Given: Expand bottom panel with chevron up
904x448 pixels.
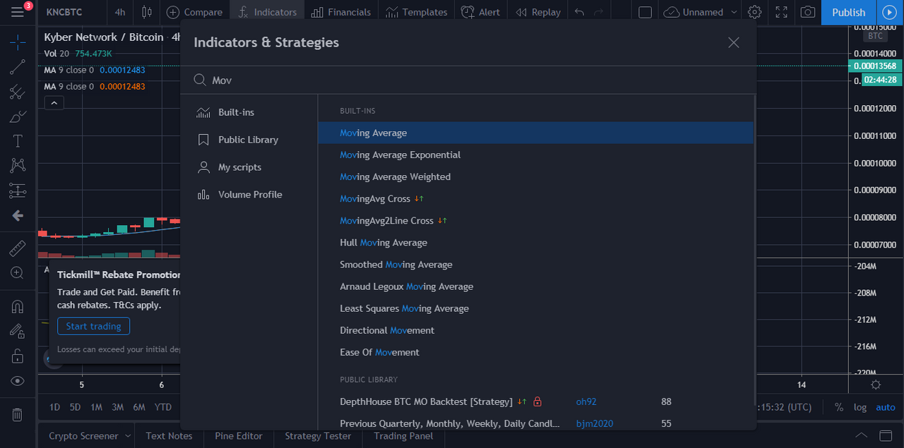Looking at the screenshot, I should 861,435.
